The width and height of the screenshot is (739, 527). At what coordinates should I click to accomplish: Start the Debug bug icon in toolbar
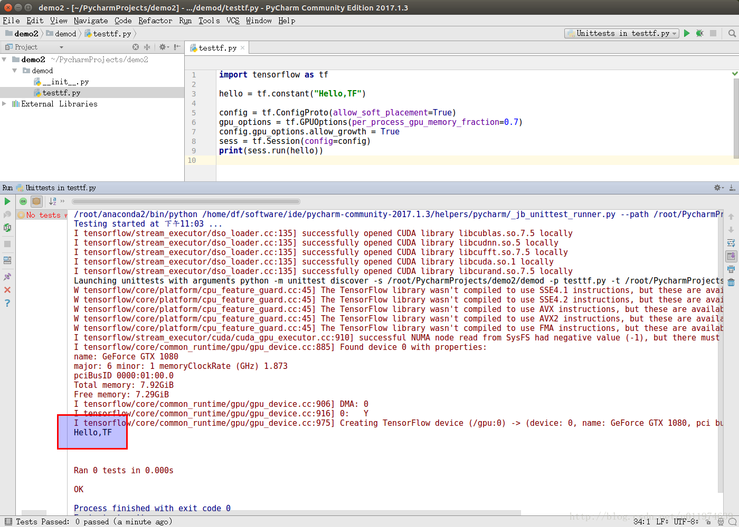coord(700,33)
